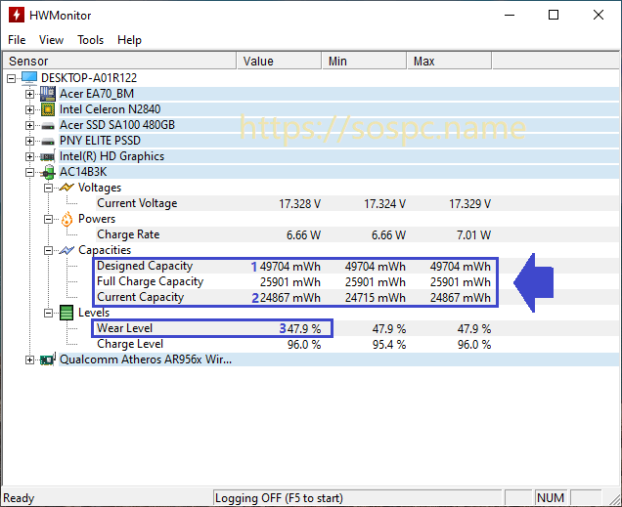Screen dimensions: 622x507
Task: Click the Powers flame icon
Action: 66,219
